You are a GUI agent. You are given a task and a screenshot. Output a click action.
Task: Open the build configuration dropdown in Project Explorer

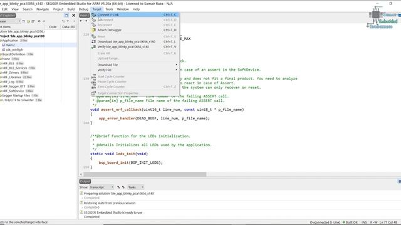click(10, 21)
